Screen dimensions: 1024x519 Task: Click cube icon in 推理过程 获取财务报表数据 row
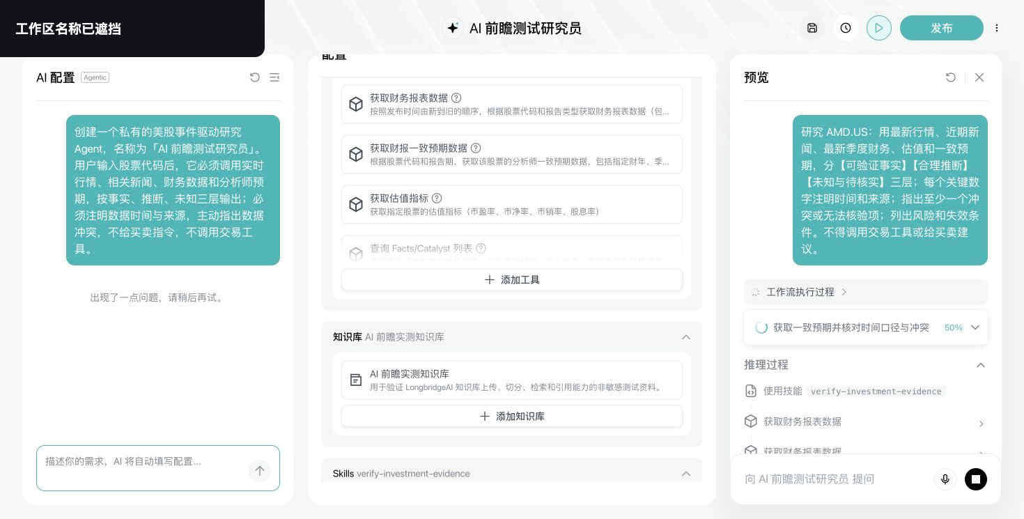pos(751,421)
